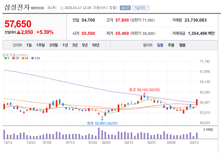Click the volume value 23,730,083
Viewport: 221px width, 153px height.
coord(196,20)
